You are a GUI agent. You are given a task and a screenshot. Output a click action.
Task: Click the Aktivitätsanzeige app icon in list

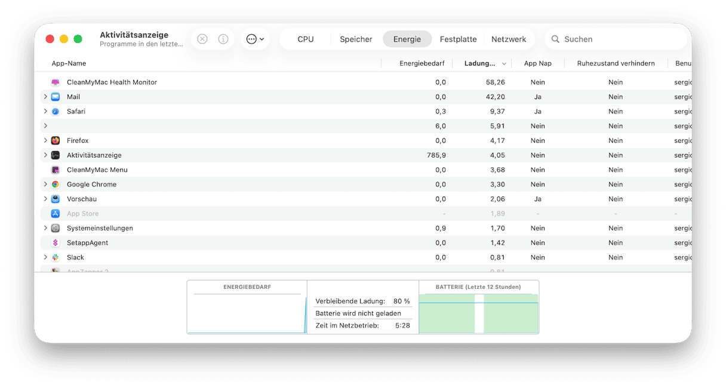pos(56,155)
